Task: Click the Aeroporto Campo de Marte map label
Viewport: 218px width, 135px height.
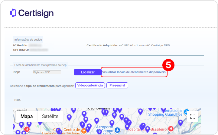Action: pos(105,130)
